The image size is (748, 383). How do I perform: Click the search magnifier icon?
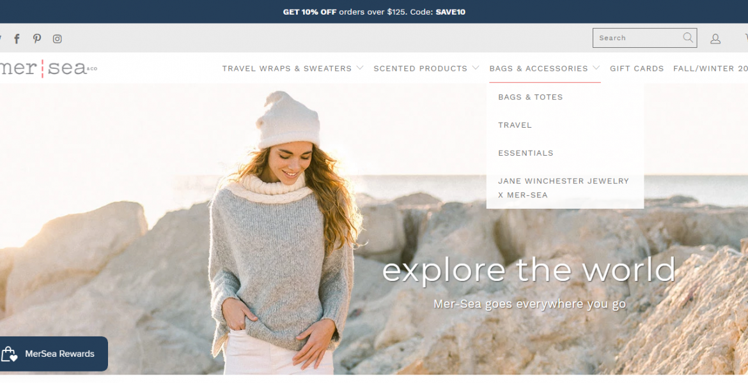pos(687,38)
